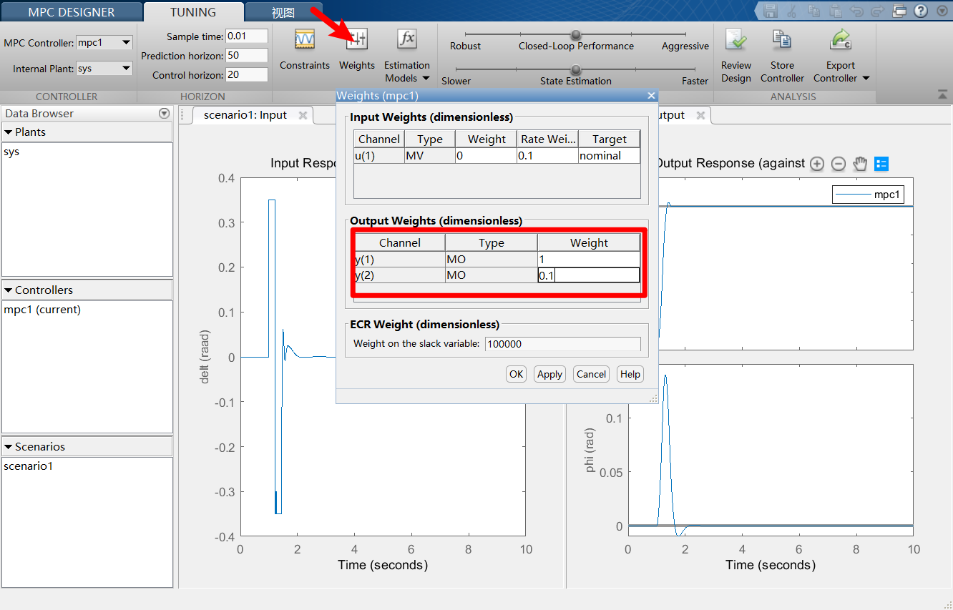This screenshot has width=953, height=610.
Task: Click the switch windows icon
Action: coord(899,11)
